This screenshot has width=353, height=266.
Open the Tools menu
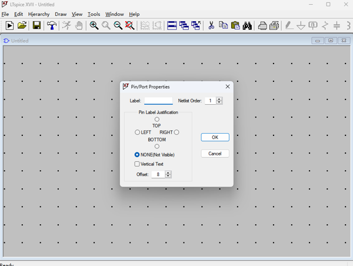[94, 14]
